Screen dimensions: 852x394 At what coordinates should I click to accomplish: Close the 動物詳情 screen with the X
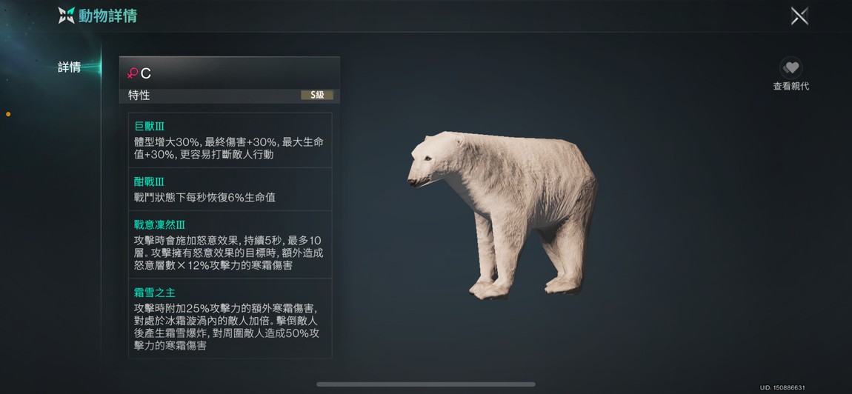coord(799,16)
